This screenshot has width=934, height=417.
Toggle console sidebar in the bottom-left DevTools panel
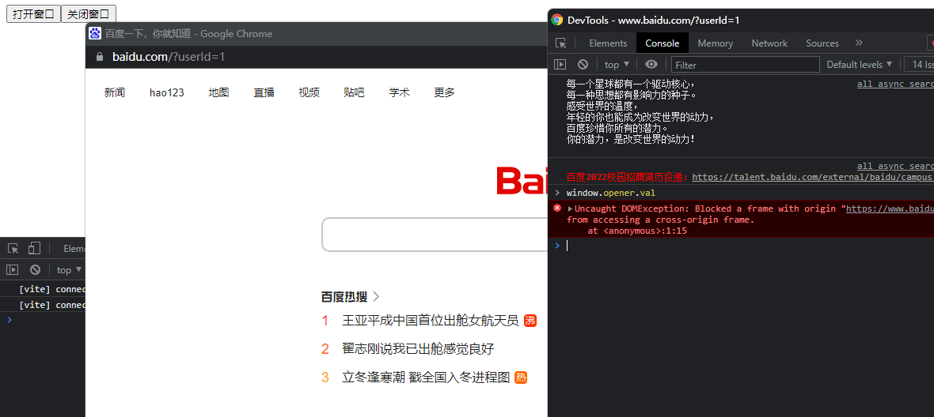pyautogui.click(x=13, y=270)
